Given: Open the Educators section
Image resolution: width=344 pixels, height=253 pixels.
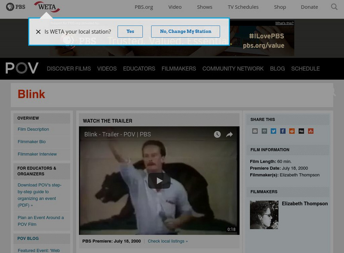Looking at the screenshot, I should tap(139, 69).
